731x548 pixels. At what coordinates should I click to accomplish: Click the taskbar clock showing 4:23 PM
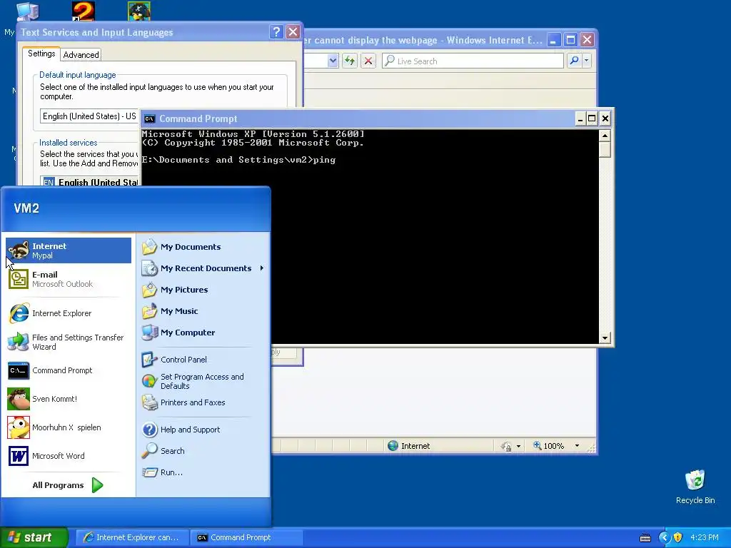705,537
